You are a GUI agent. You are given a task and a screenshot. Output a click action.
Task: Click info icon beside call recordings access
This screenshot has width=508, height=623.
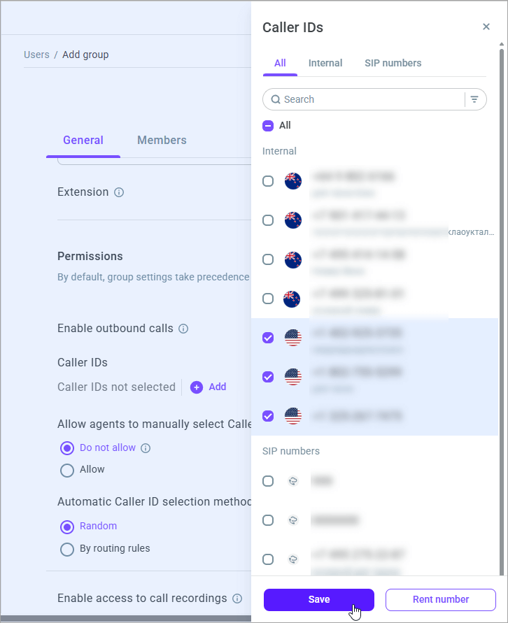coord(237,599)
